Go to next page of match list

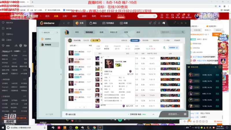click(x=84, y=107)
